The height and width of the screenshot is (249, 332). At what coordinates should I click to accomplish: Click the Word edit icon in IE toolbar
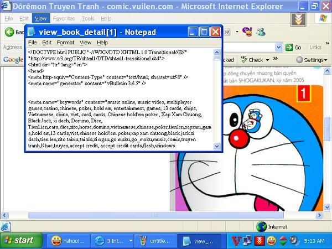(227, 32)
